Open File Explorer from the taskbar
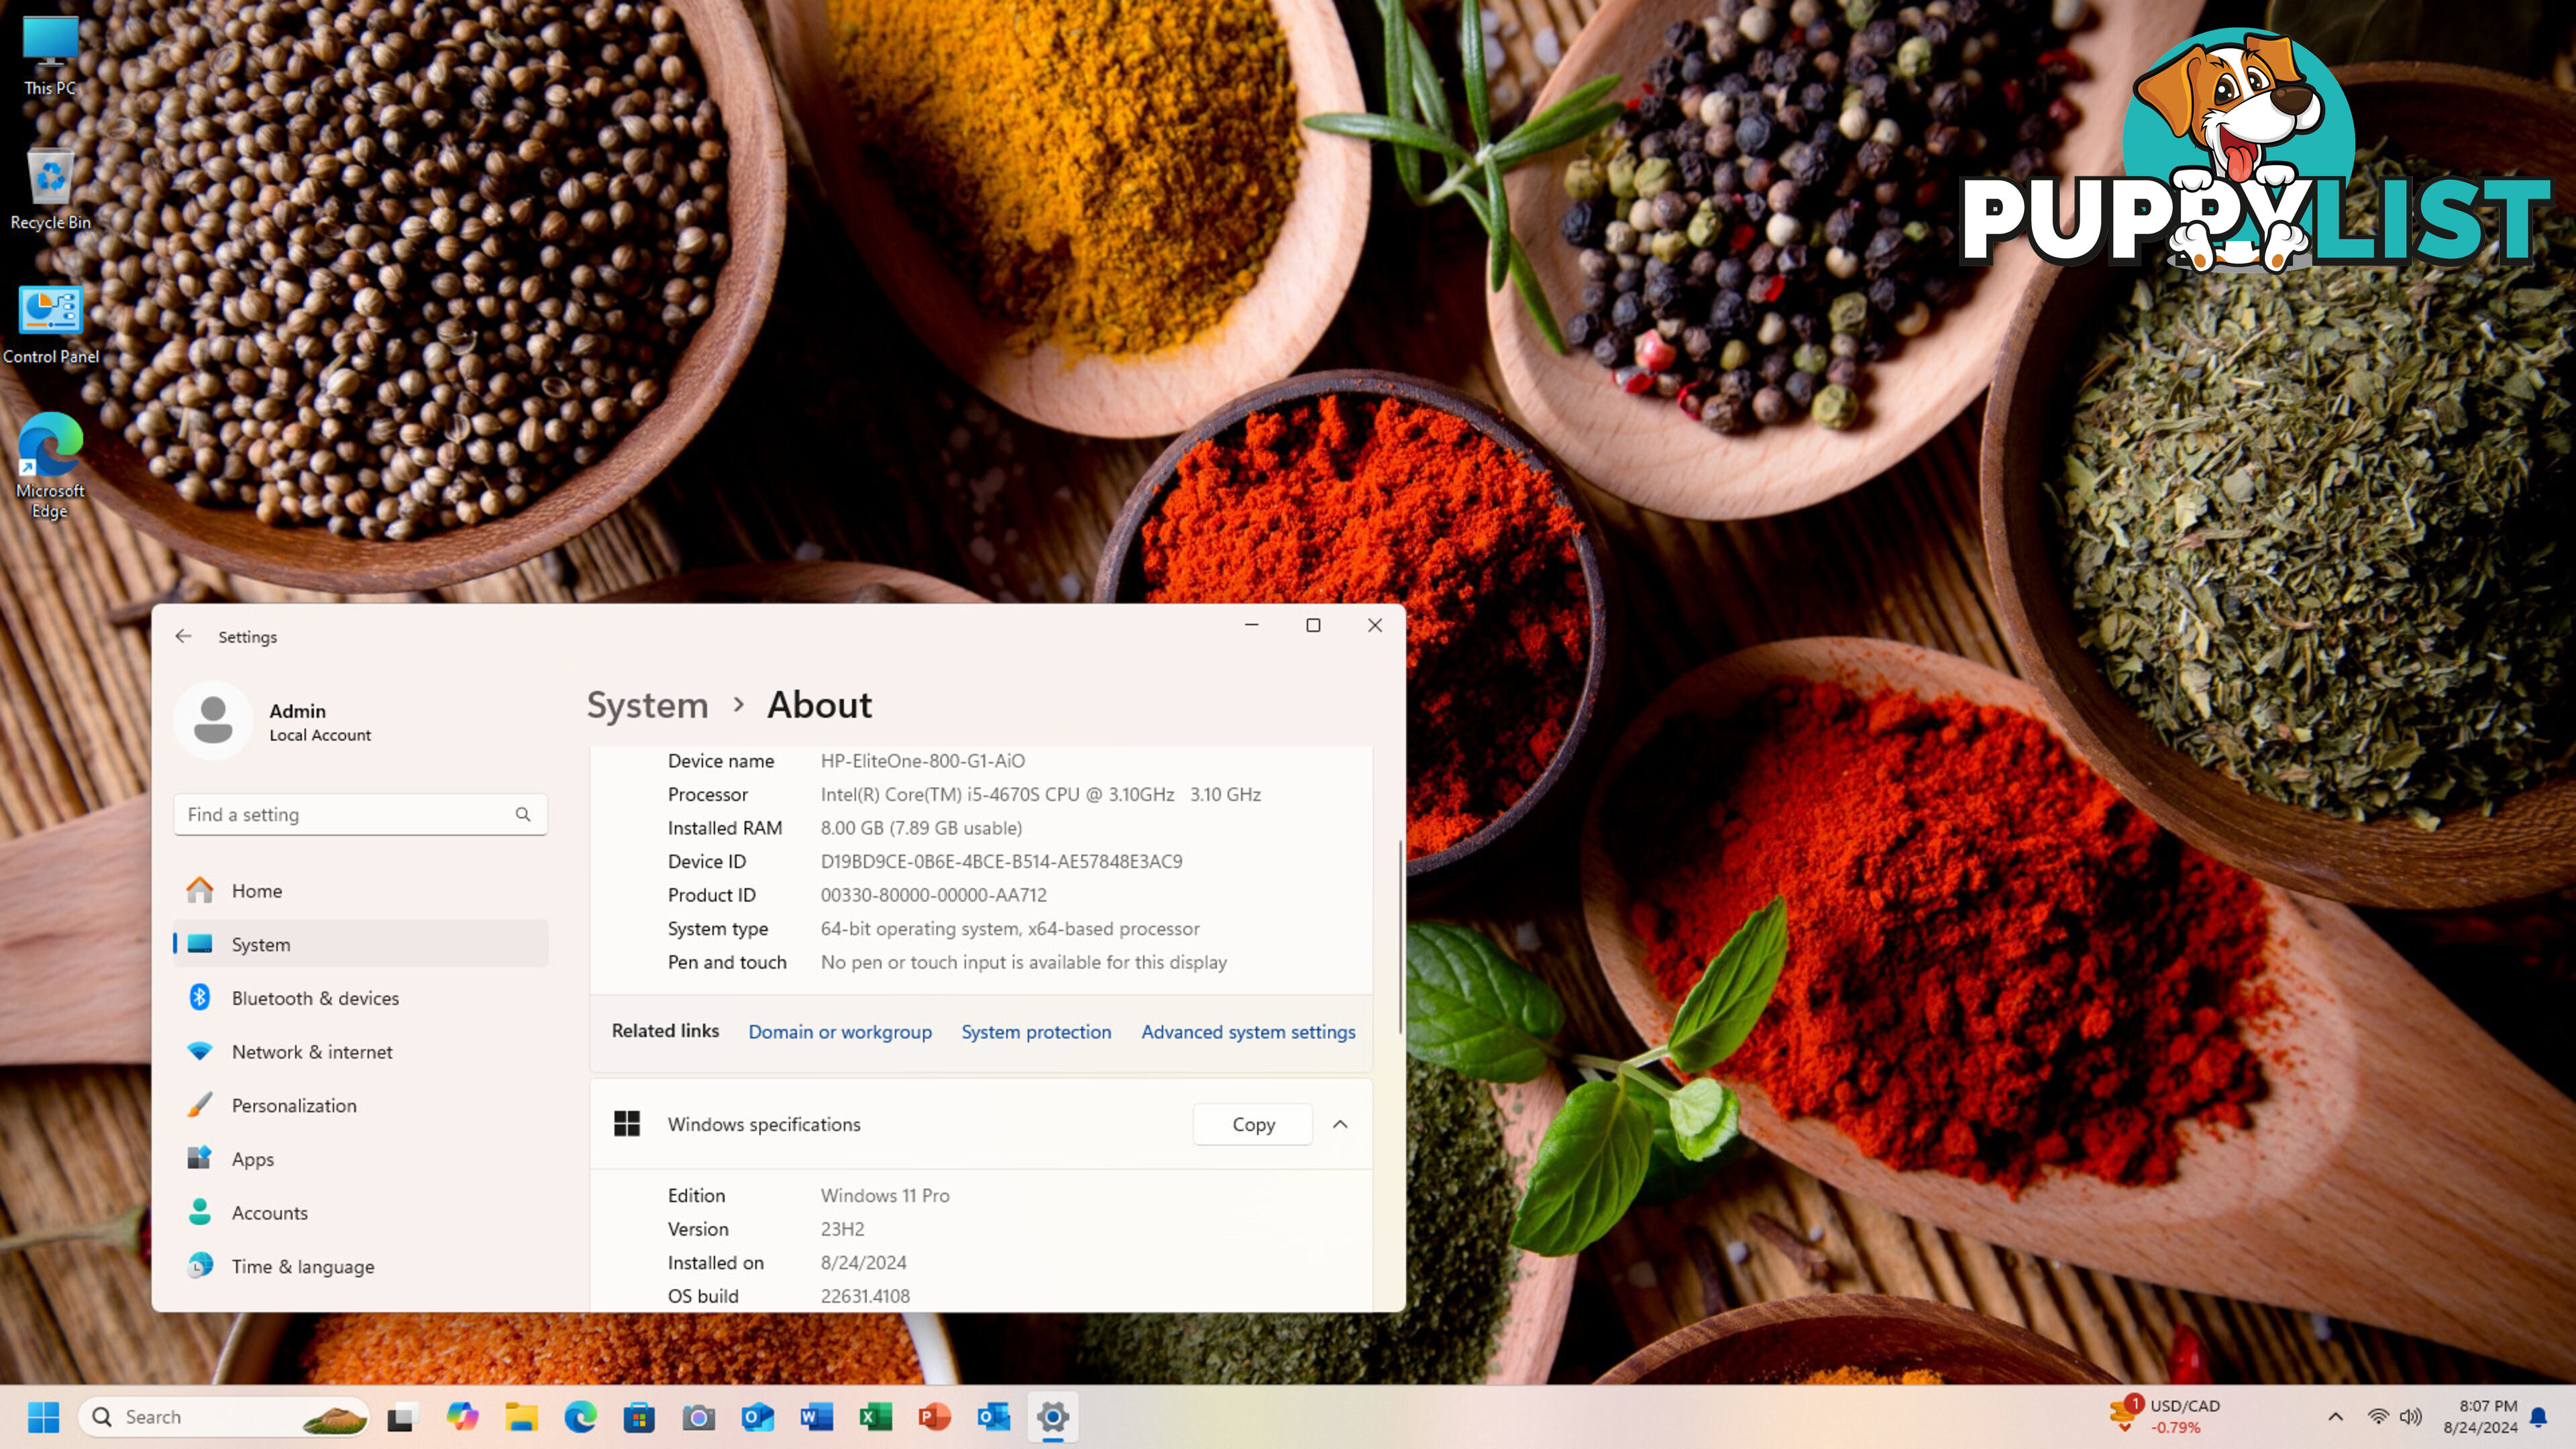2576x1449 pixels. pyautogui.click(x=521, y=1416)
